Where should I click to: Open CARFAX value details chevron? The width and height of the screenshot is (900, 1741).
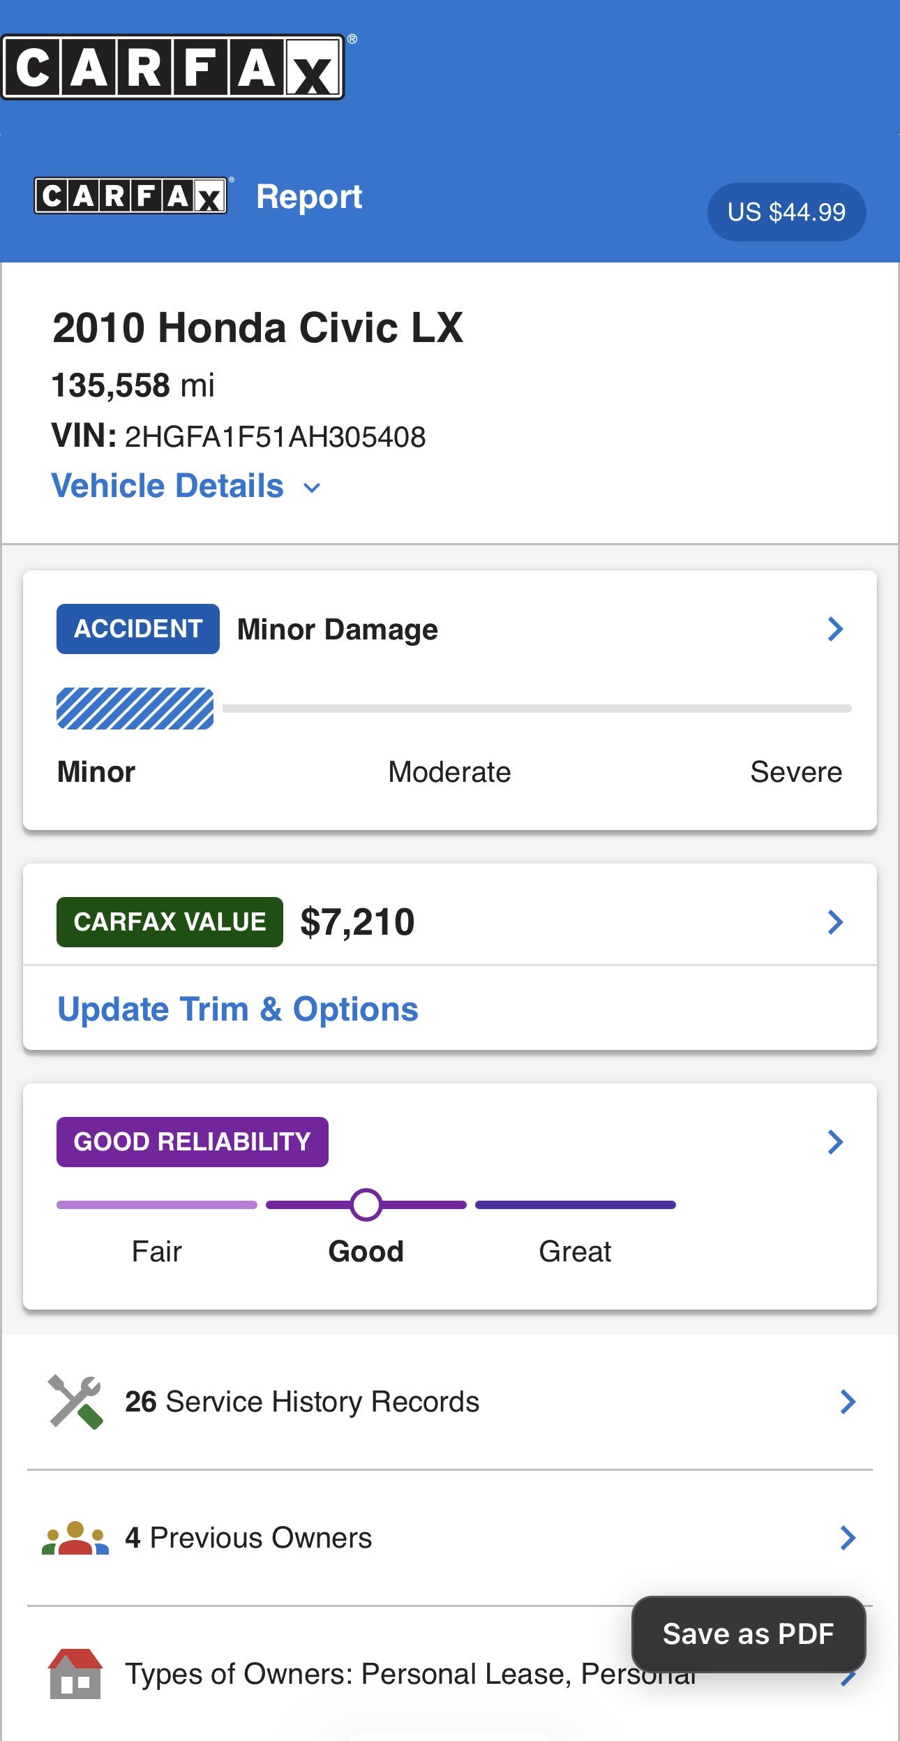[x=835, y=922]
